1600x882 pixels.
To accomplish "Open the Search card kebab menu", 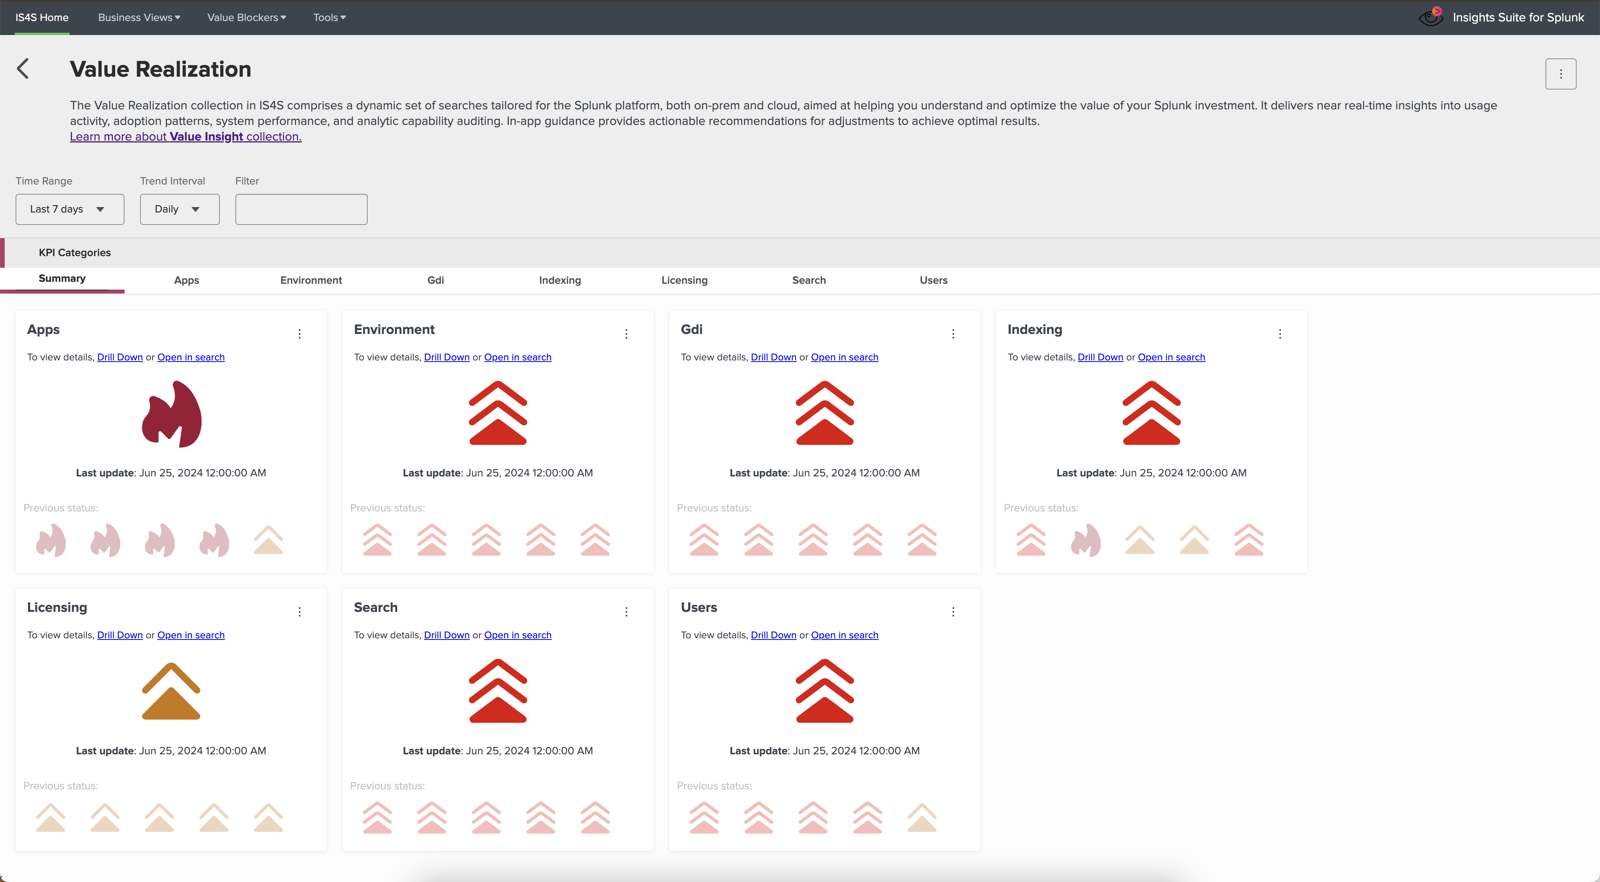I will point(626,612).
